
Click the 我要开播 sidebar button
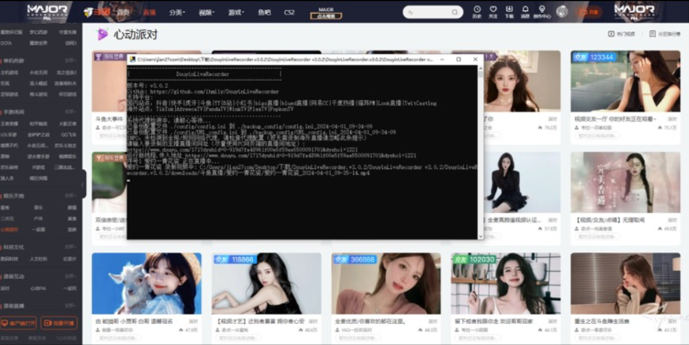[59, 324]
